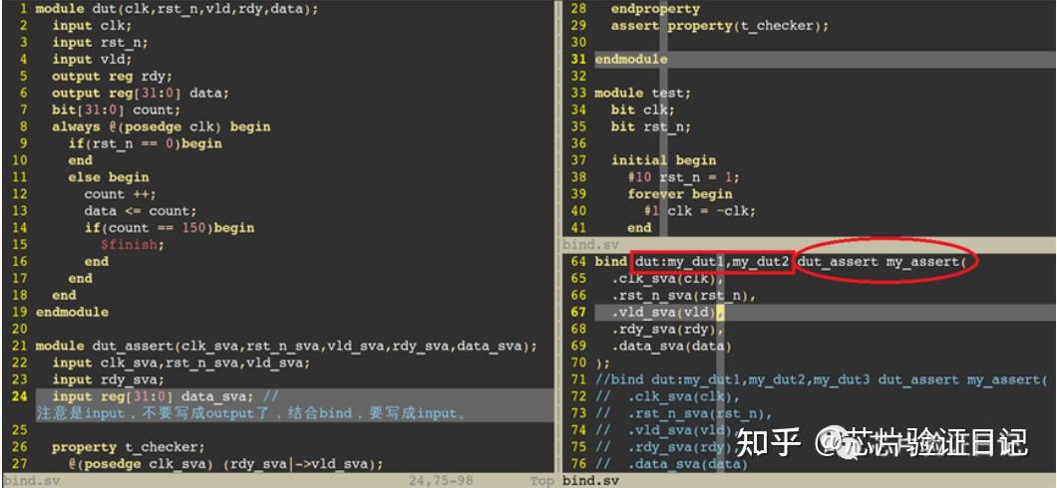Click the Zhihu watermark logo text
Image resolution: width=1057 pixels, height=488 pixels.
pos(768,441)
